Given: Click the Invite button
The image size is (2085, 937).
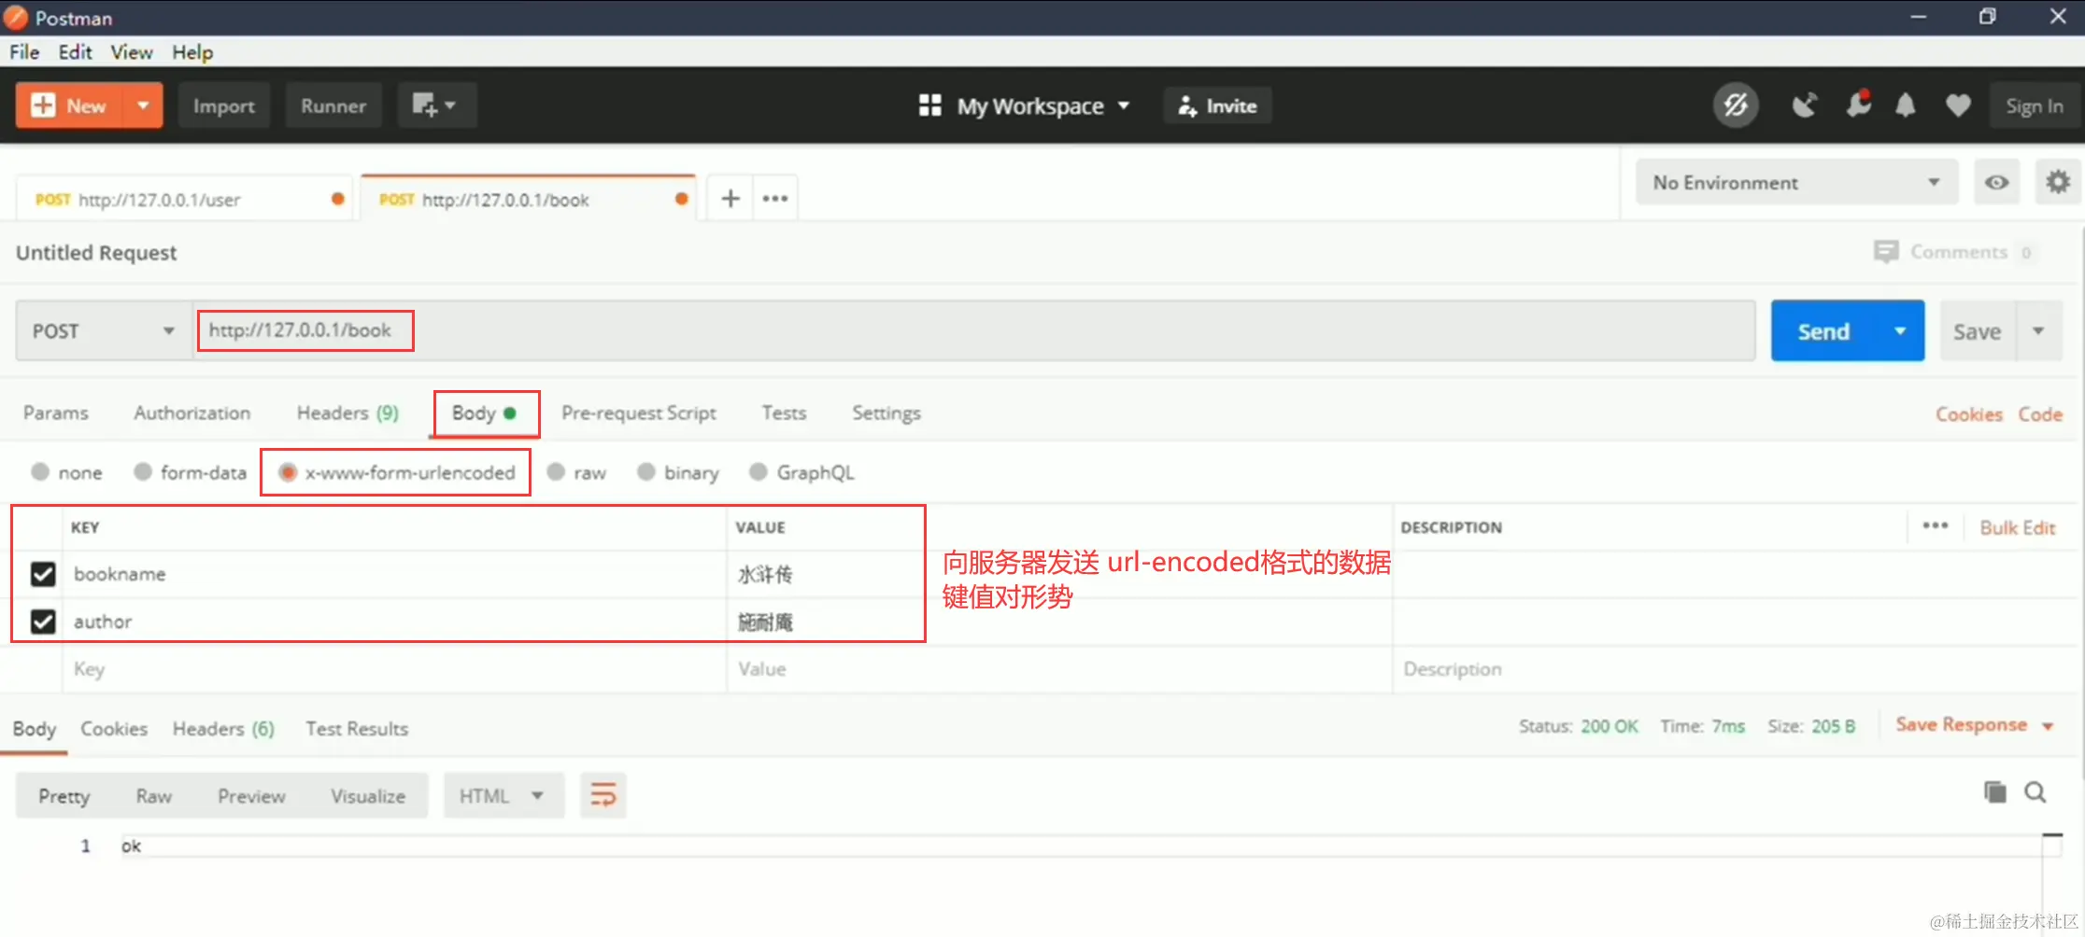Looking at the screenshot, I should [1217, 105].
